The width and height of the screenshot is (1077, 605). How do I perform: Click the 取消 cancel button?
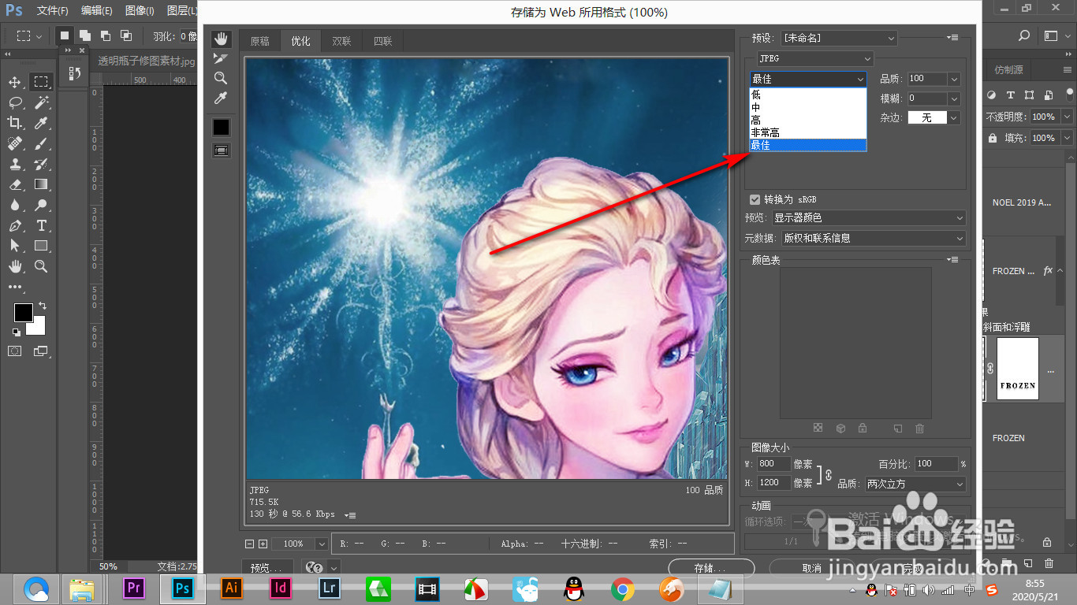pos(811,567)
